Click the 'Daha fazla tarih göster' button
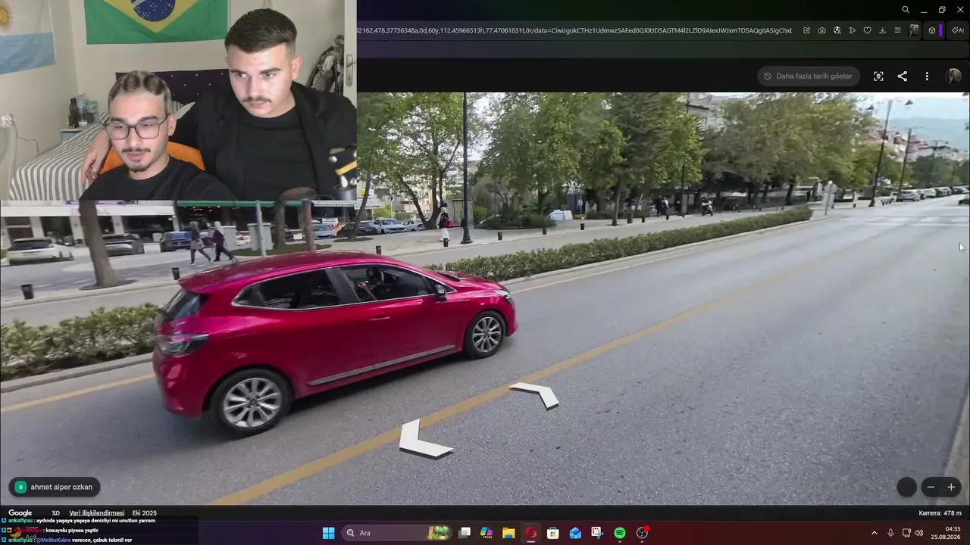The height and width of the screenshot is (545, 970). 808,76
